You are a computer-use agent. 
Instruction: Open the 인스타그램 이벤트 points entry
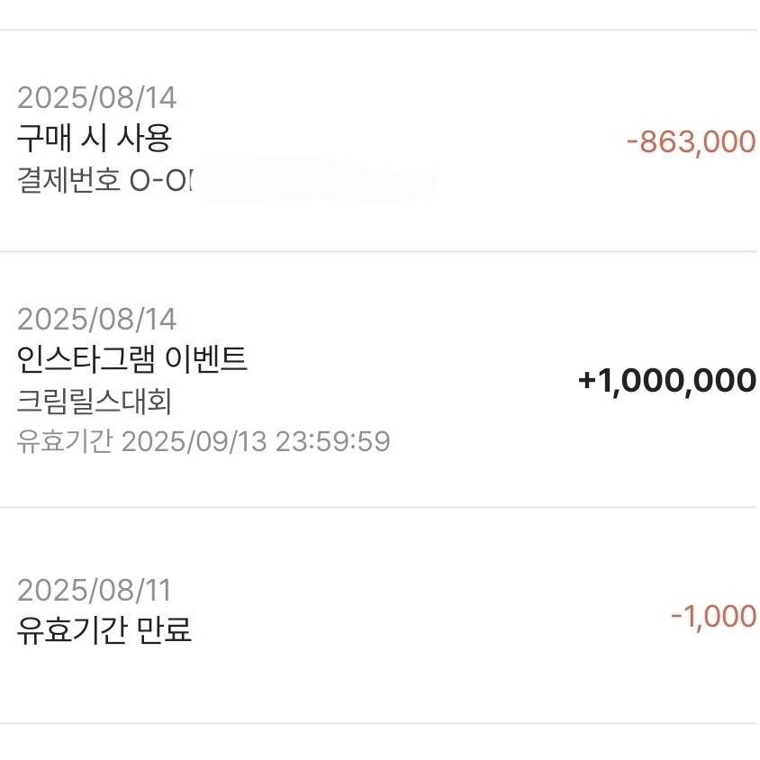[132, 360]
